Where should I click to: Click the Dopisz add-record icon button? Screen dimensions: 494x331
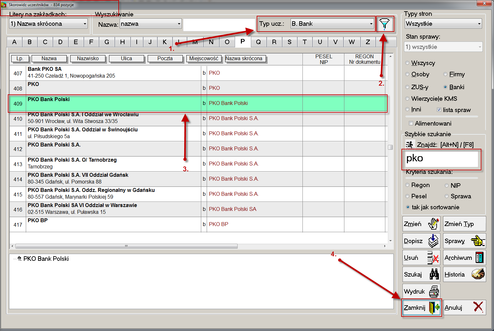pos(421,241)
